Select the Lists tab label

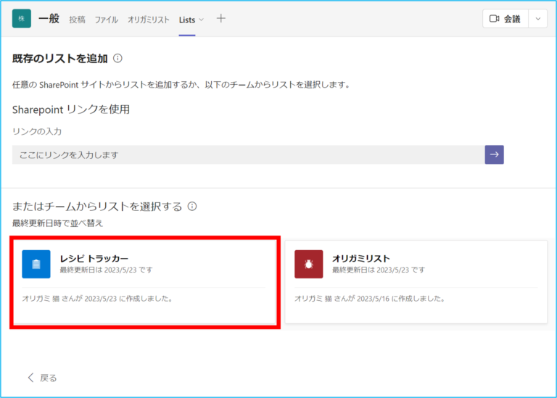pyautogui.click(x=187, y=20)
